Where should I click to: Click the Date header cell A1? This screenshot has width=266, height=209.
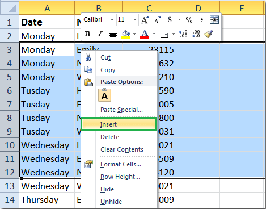(x=47, y=22)
